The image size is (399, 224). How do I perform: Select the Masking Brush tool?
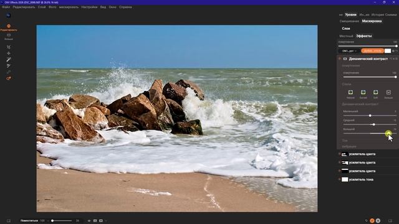point(9,60)
